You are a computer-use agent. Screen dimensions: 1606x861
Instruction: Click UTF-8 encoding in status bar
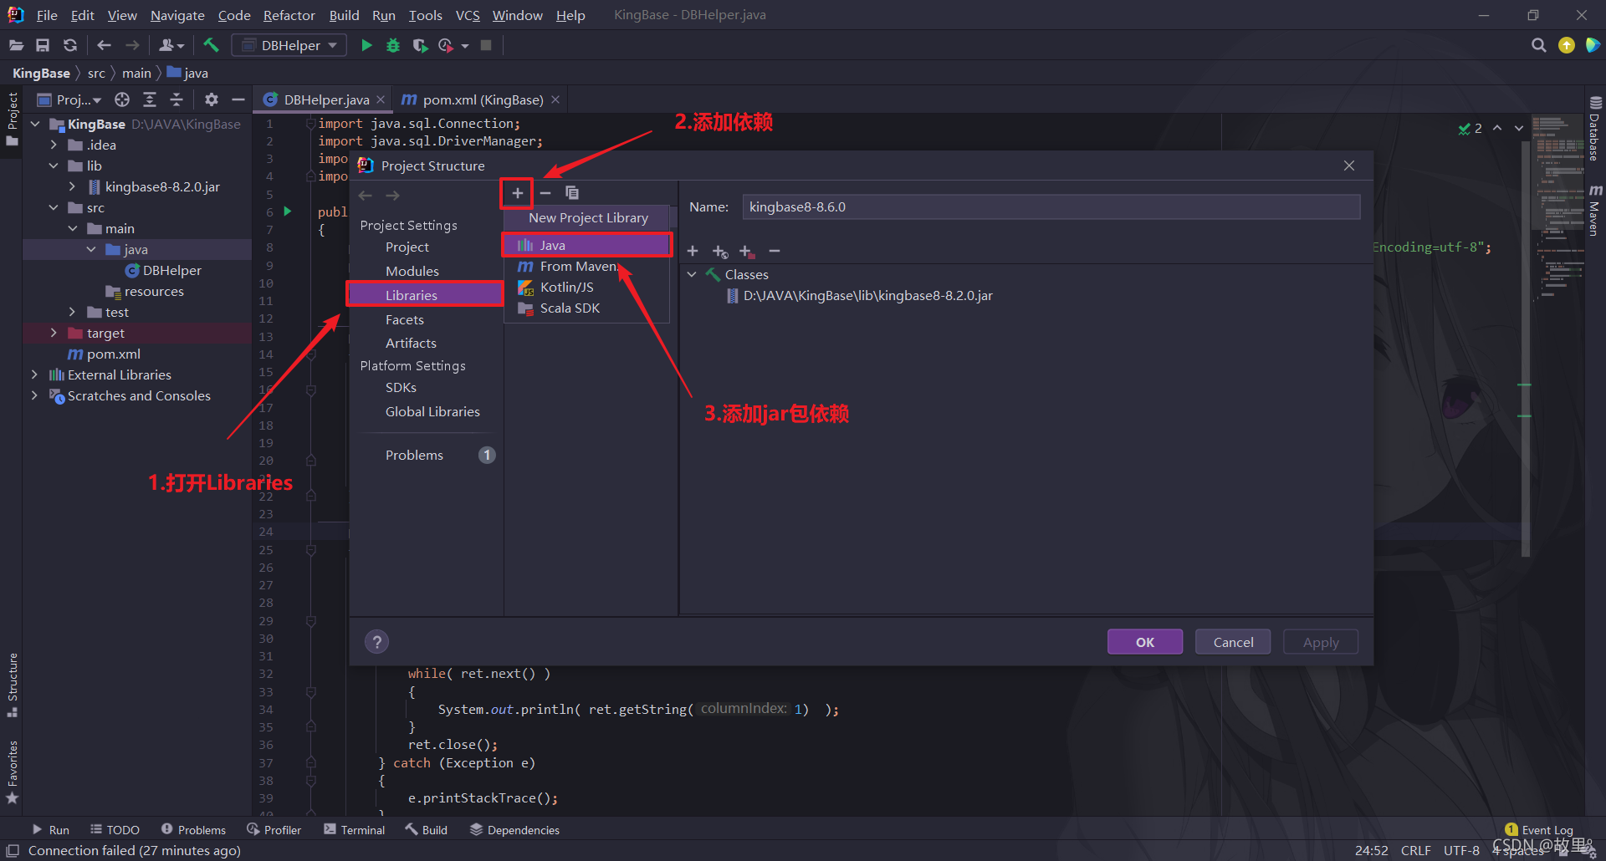(x=1461, y=850)
